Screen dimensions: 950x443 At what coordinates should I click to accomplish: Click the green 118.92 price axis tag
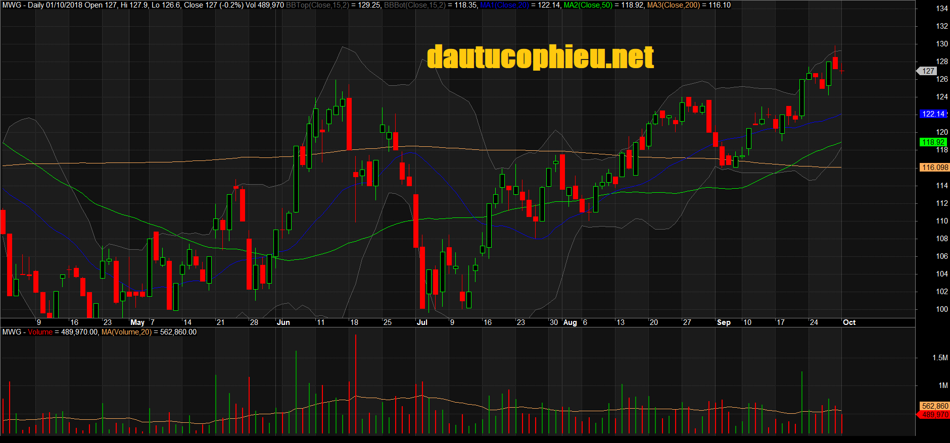coord(933,142)
